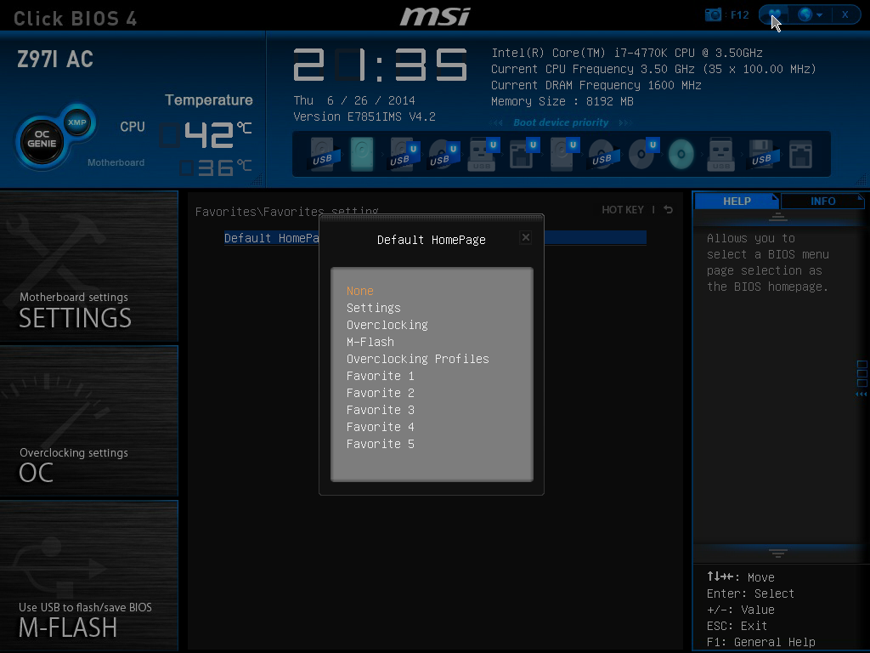Select non-USB optical disc with UEFI badge
Screen dimensions: 870x653
click(642, 154)
